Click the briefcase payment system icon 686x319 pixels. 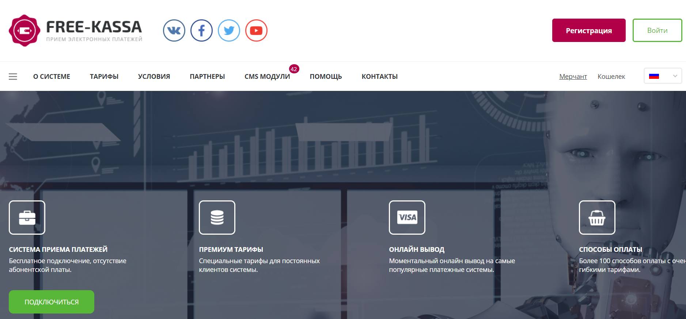(x=27, y=218)
